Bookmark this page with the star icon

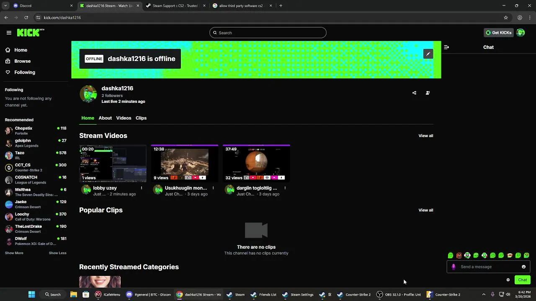[x=506, y=18]
